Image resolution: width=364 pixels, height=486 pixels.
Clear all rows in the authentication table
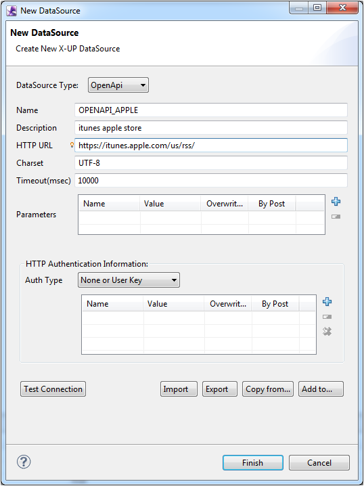coord(327,332)
